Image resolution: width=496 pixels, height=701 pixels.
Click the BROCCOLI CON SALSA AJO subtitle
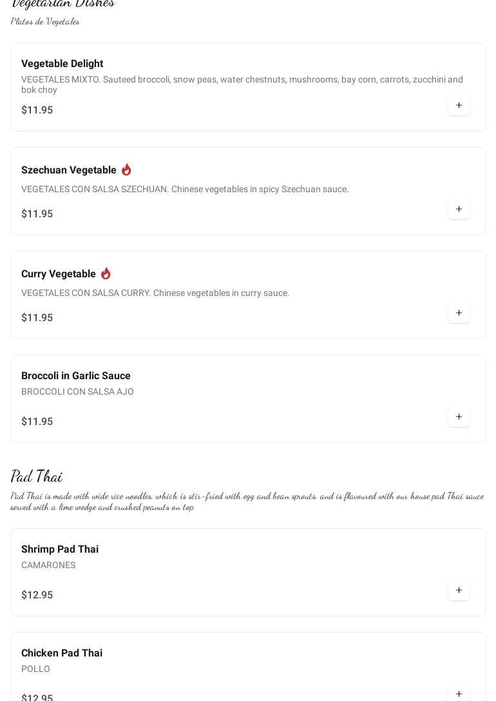(x=77, y=391)
